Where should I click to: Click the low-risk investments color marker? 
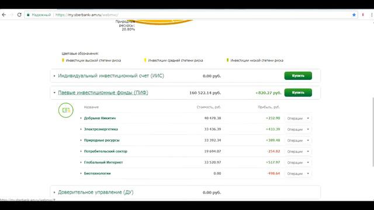pos(227,60)
